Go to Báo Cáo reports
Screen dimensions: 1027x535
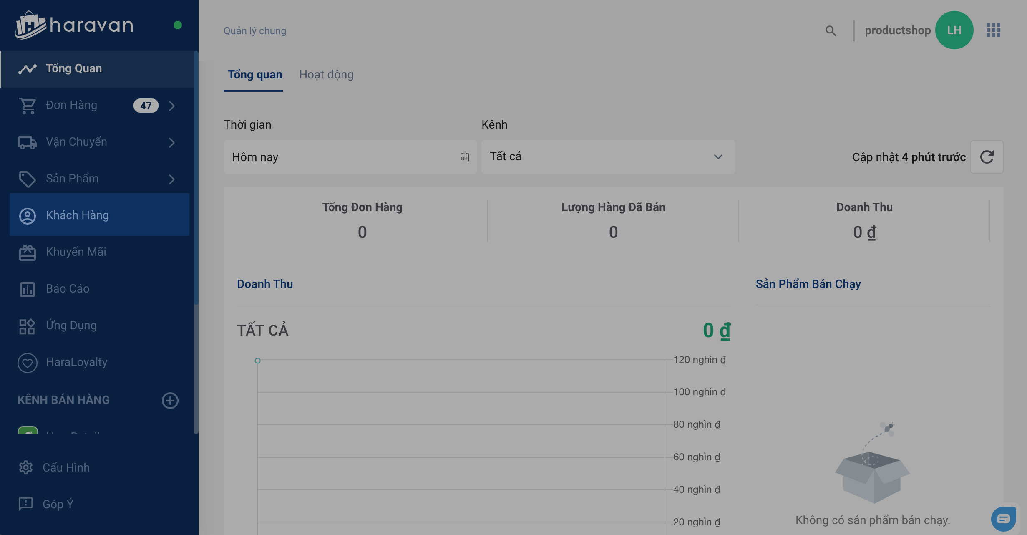(x=68, y=288)
